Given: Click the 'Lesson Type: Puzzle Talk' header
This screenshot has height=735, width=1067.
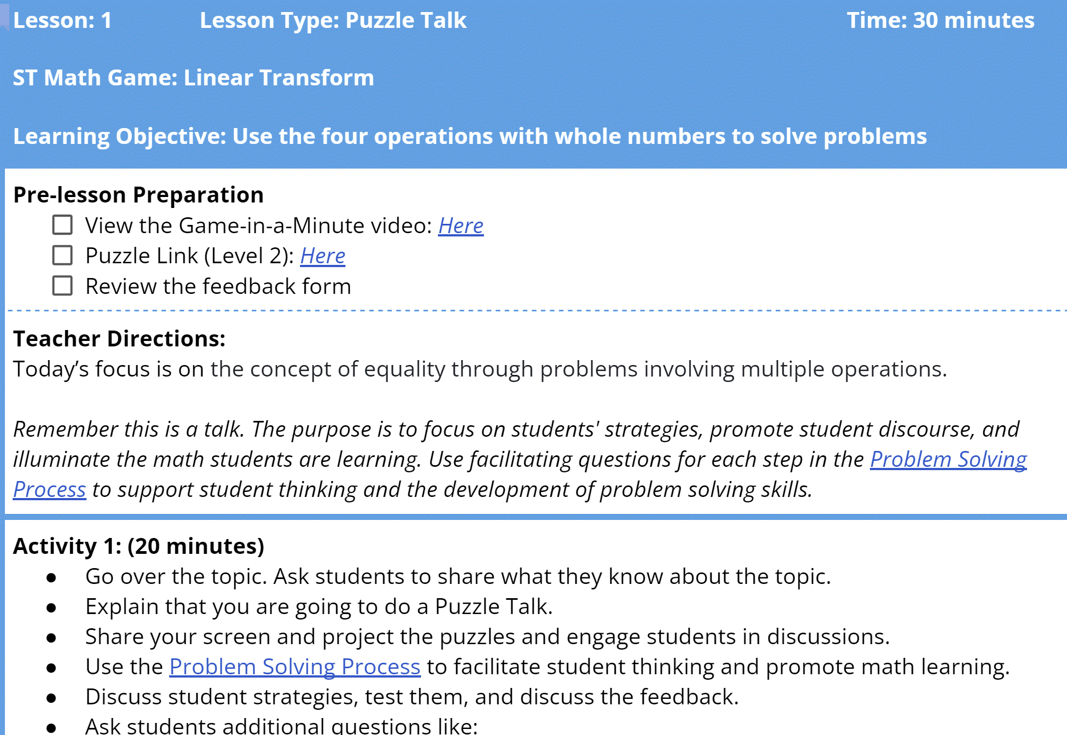Looking at the screenshot, I should [x=333, y=20].
